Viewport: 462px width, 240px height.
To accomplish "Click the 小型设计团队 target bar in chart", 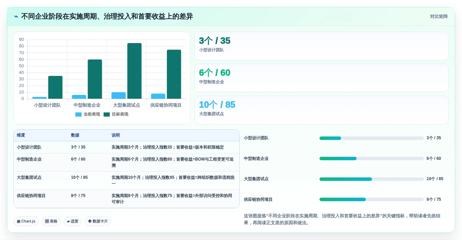I will [55, 87].
